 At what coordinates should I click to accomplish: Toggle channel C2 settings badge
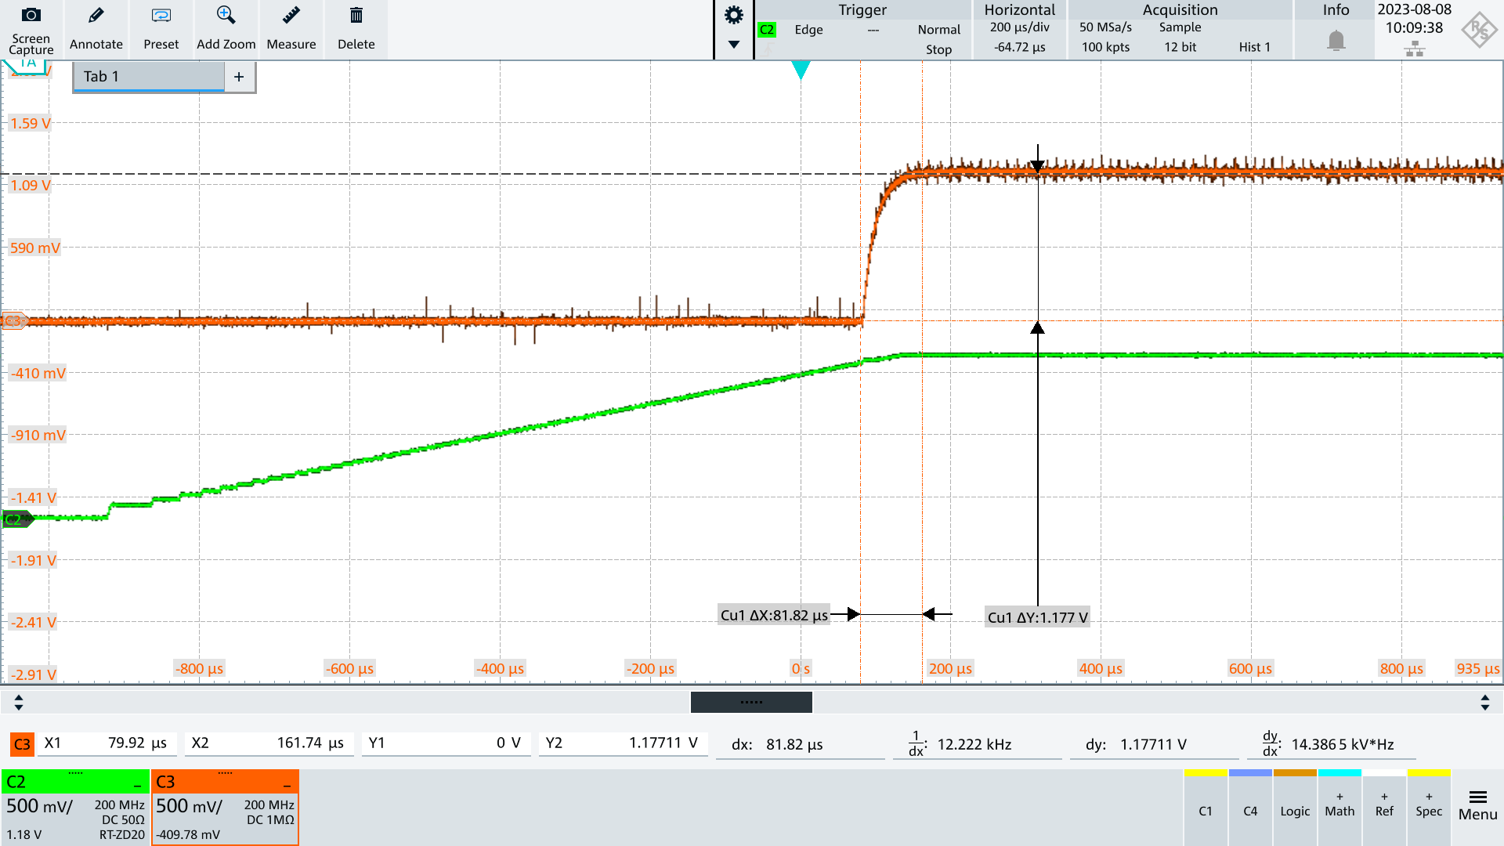click(74, 781)
